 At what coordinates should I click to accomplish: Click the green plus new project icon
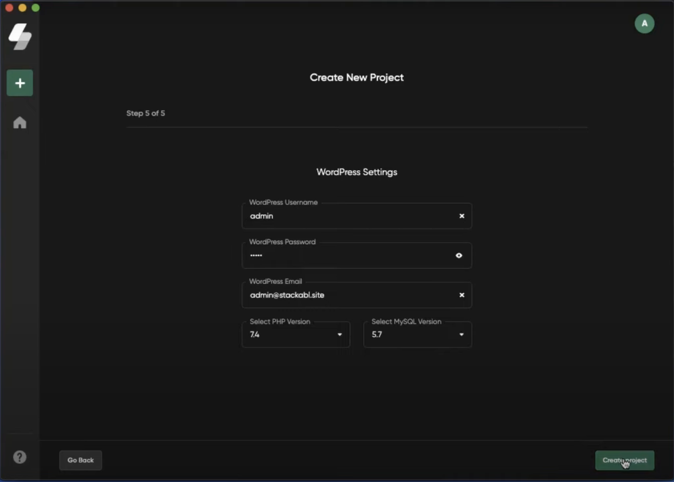(20, 83)
